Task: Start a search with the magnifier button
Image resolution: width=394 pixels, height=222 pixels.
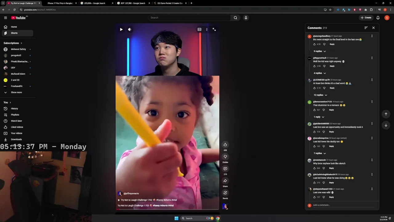Action: click(x=235, y=18)
